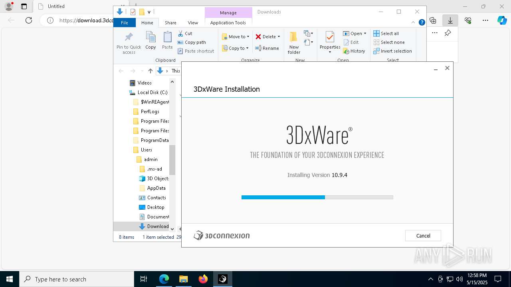Viewport: 511px width, 287px height.
Task: Open the Open dropdown in ribbon
Action: (x=355, y=33)
